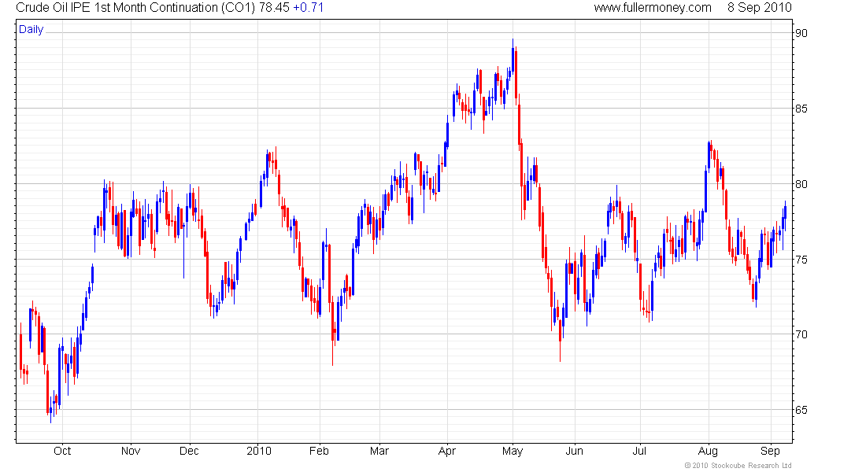The height and width of the screenshot is (472, 866).
Task: Click the Jul label on time axis
Action: click(x=639, y=451)
